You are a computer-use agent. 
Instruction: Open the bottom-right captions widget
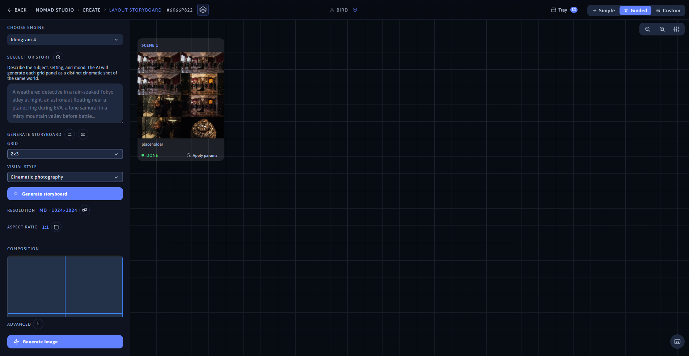click(x=677, y=342)
